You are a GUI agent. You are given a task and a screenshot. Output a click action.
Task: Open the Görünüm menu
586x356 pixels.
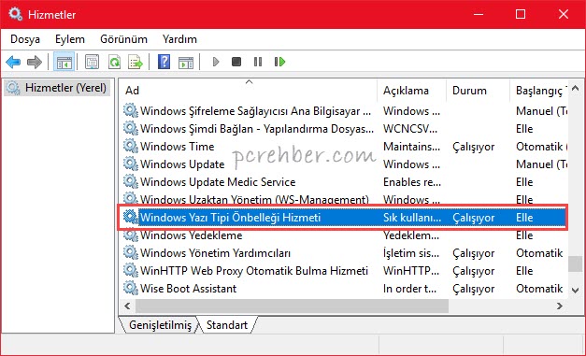(123, 39)
